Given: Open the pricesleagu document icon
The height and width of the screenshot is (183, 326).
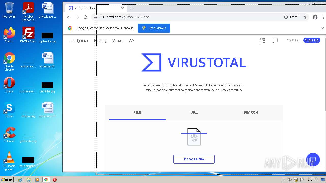Looking at the screenshot, I should click(x=47, y=10).
